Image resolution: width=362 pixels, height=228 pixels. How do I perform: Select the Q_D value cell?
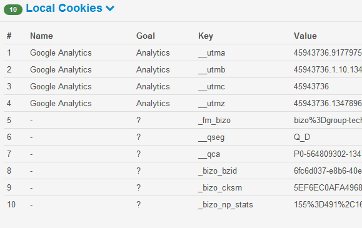(302, 137)
